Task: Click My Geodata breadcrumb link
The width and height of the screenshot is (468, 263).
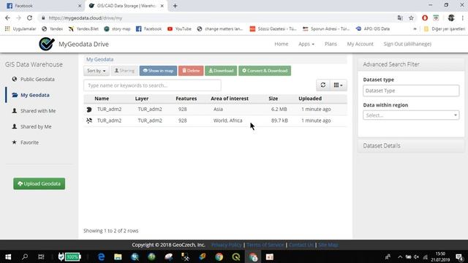Action: [99, 59]
